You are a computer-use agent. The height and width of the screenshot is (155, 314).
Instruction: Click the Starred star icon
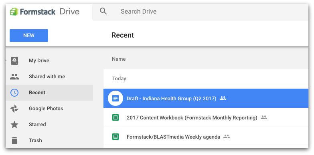coord(14,125)
